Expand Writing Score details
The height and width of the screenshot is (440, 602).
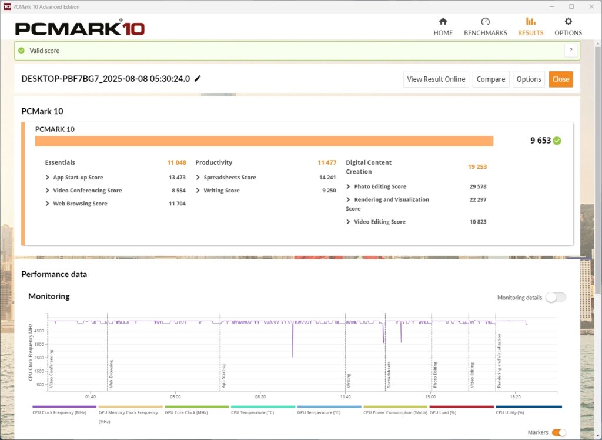[x=198, y=191]
